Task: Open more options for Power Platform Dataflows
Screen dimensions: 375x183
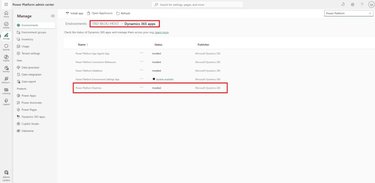Action: 141,70
